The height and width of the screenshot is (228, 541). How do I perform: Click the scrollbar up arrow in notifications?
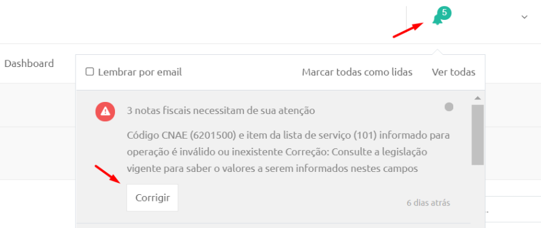click(477, 98)
